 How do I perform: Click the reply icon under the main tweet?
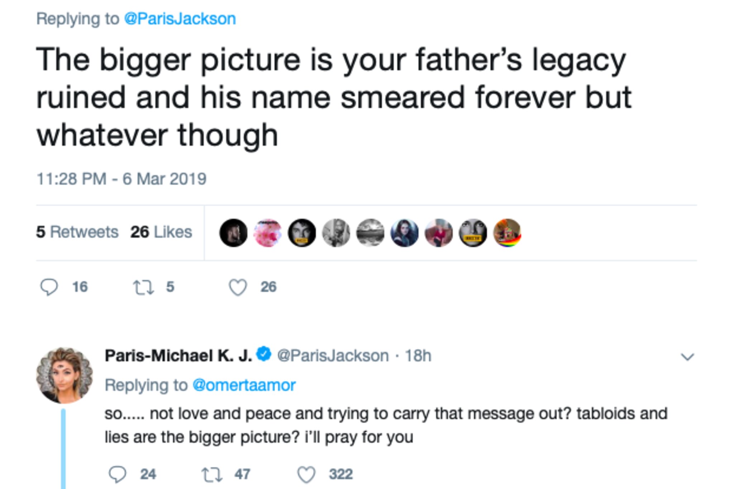click(x=49, y=287)
